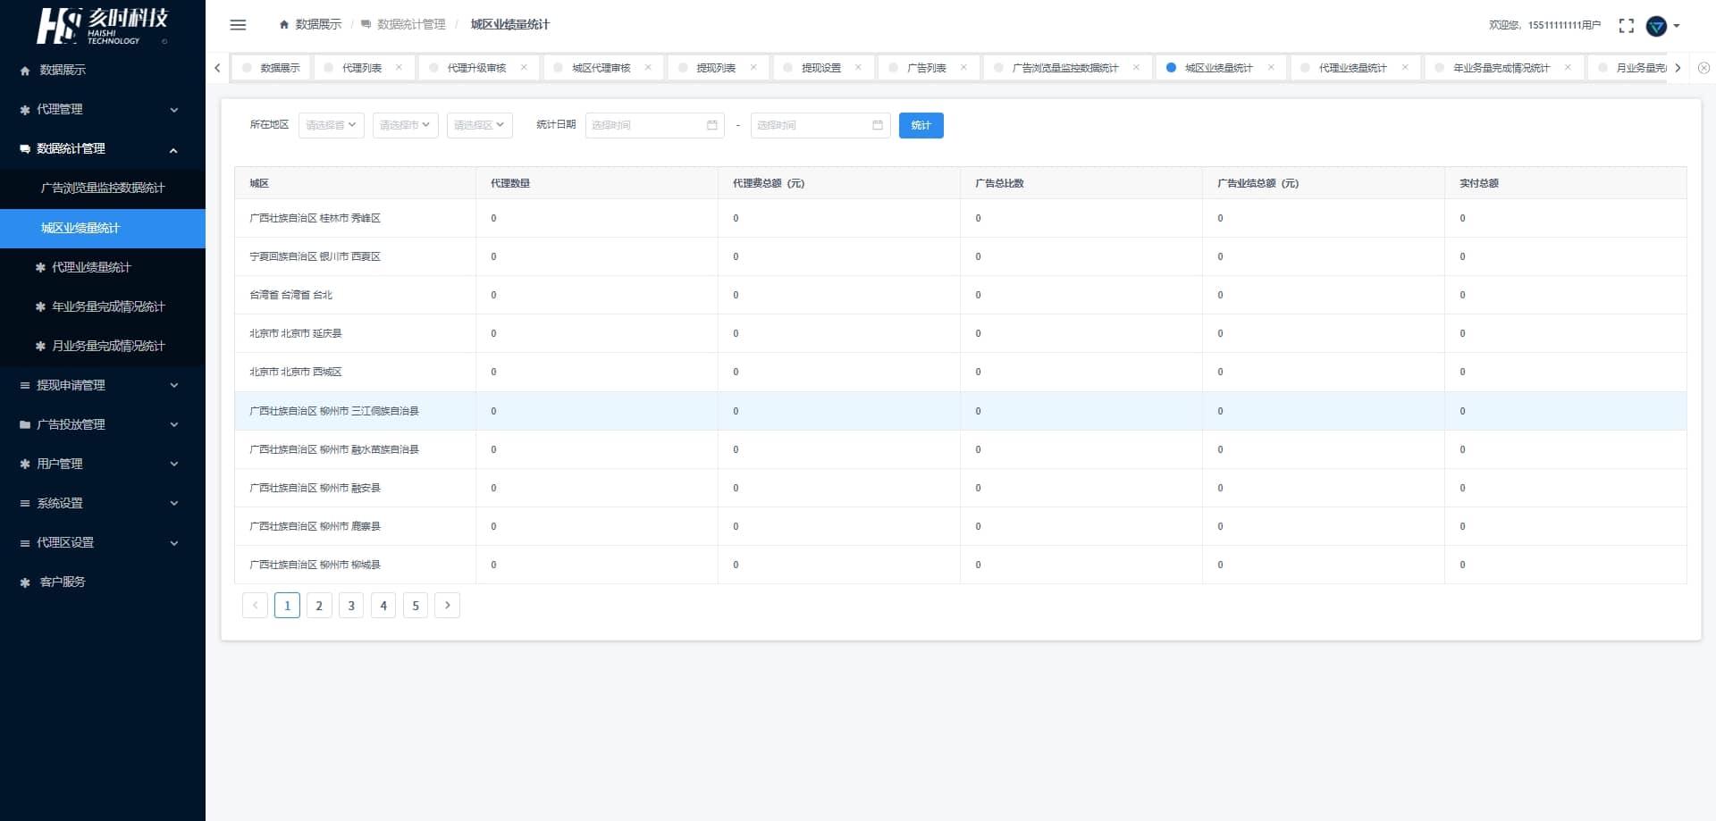Expand 代理管理 in the sidebar

click(103, 109)
